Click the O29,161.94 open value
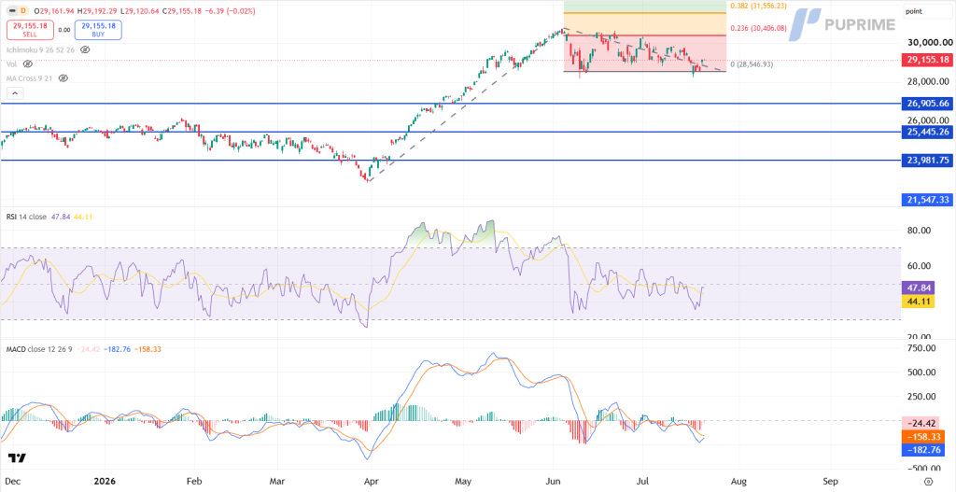Image resolution: width=956 pixels, height=492 pixels. [53, 11]
